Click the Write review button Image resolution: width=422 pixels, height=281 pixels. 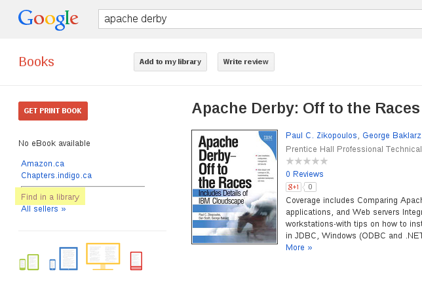tap(246, 62)
